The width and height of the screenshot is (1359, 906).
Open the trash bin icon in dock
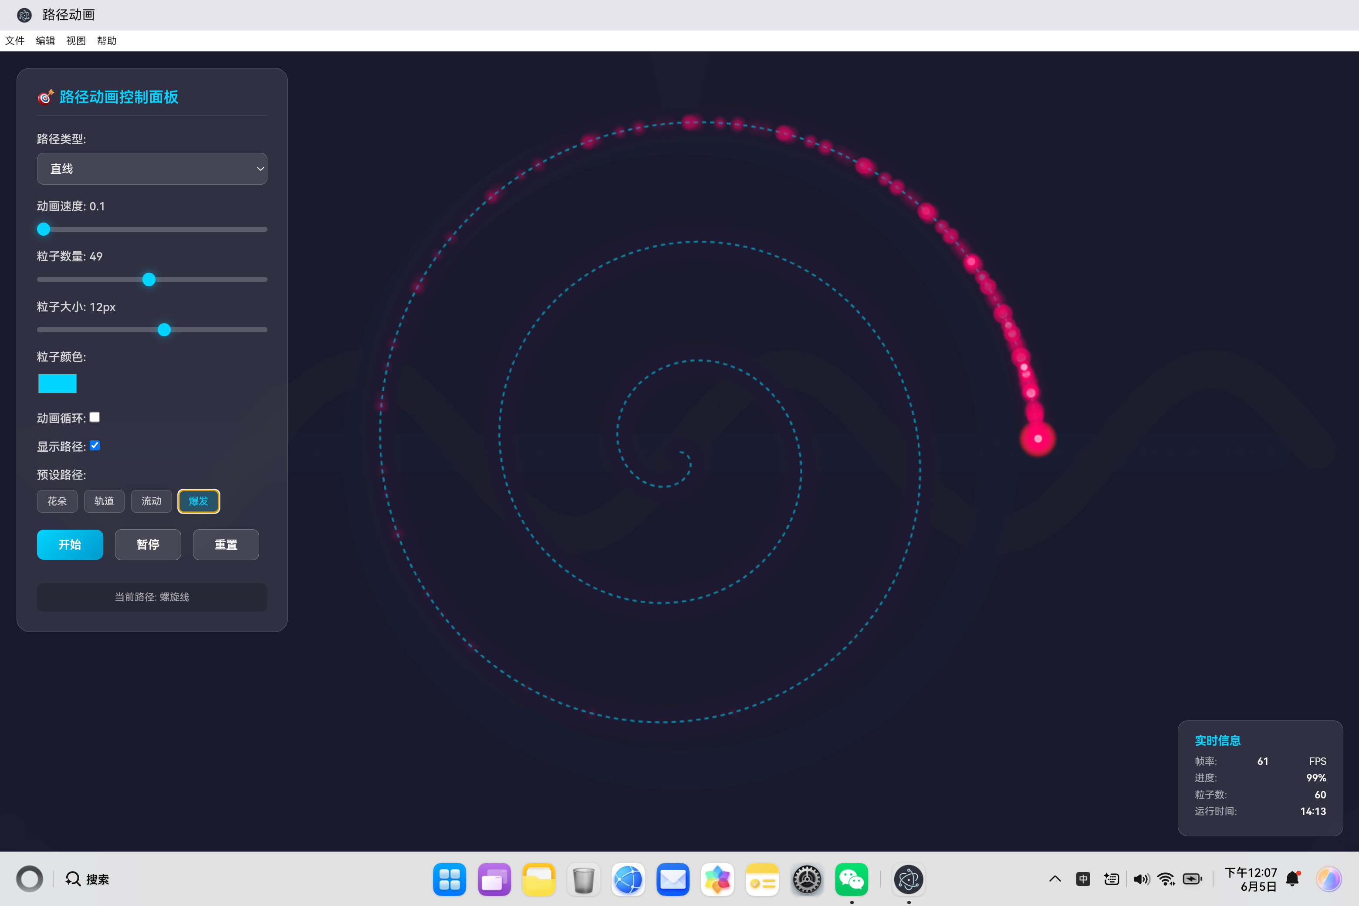coord(584,879)
